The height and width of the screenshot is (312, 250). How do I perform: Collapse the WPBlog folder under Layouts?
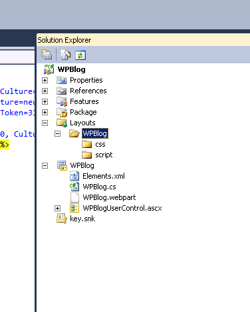click(x=57, y=133)
